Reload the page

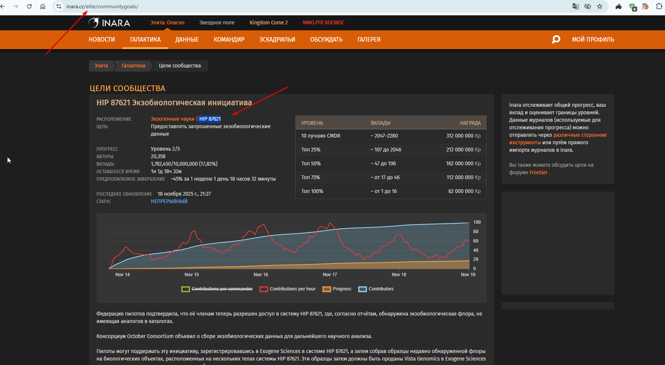coord(29,6)
